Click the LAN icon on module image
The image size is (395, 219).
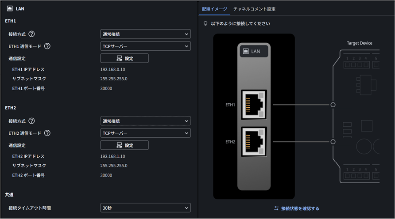(x=246, y=51)
